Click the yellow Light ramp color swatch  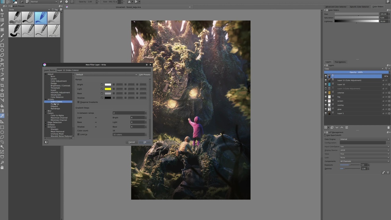pyautogui.click(x=108, y=89)
